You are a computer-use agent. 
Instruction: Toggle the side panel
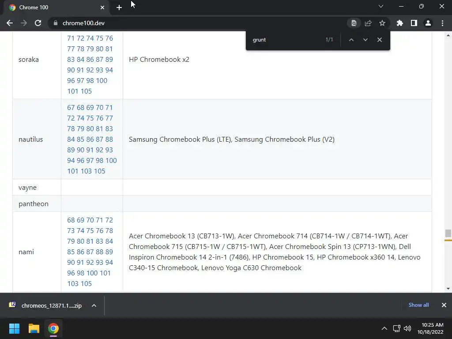pos(414,23)
